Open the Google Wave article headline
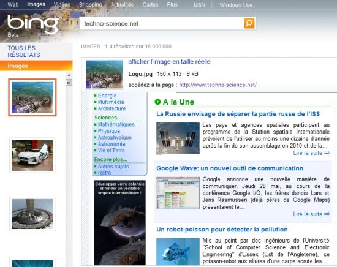Viewport: 337px width, 267px height. point(230,168)
